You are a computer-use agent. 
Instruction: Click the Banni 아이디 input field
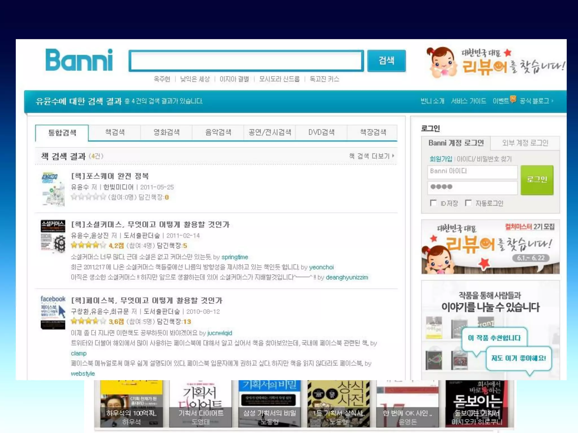(472, 172)
